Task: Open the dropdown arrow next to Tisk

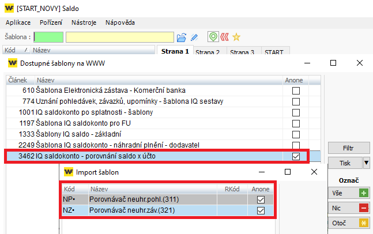Action: pos(366,163)
